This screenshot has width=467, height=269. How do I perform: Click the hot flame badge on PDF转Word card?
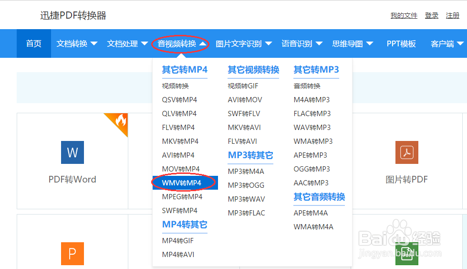coord(121,120)
